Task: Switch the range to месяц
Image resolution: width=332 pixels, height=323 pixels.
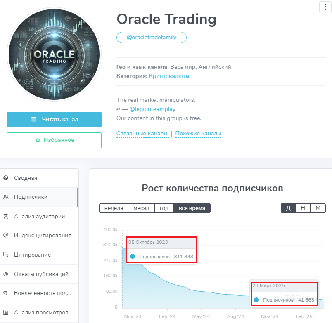Action: point(141,208)
